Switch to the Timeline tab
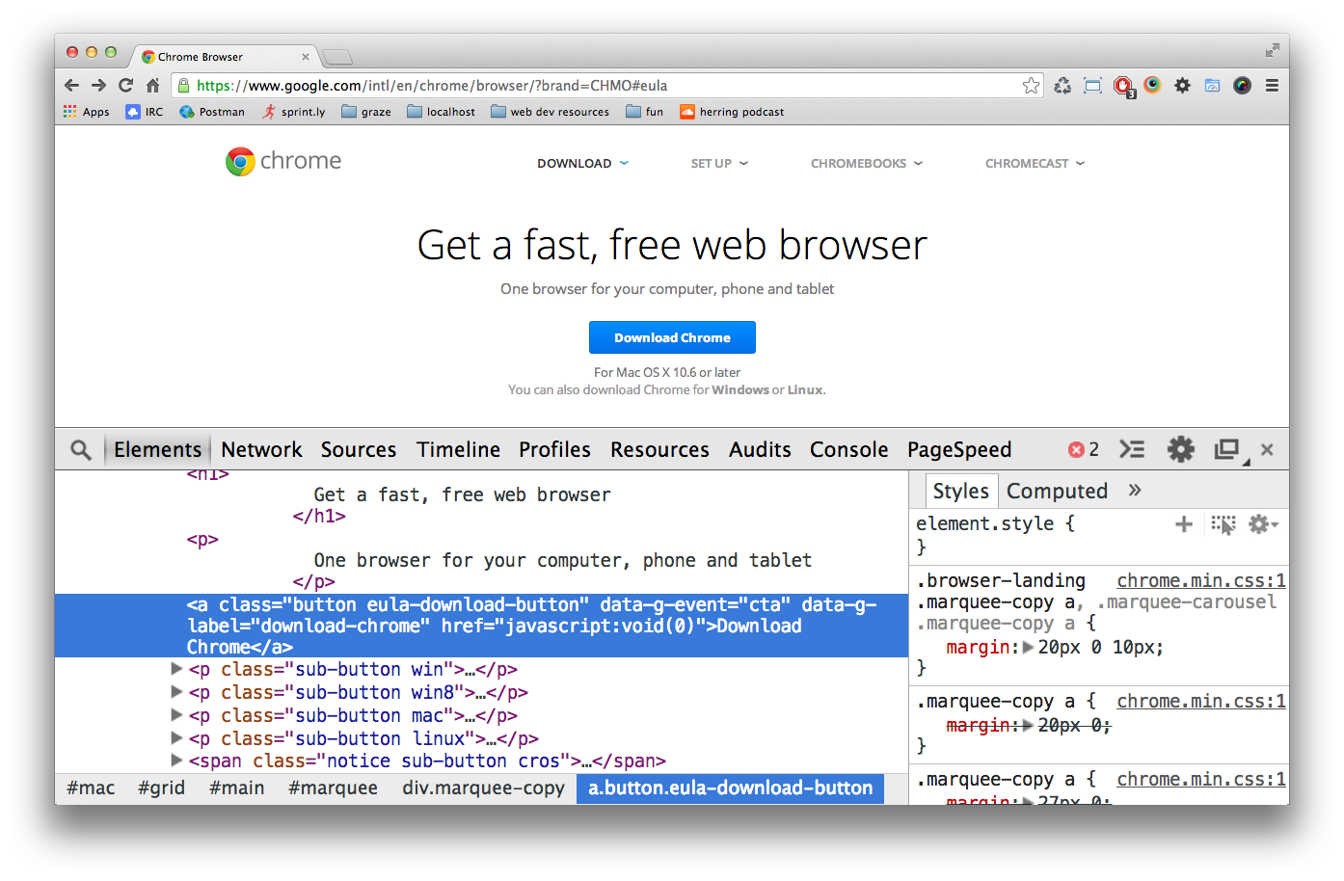The image size is (1344, 881). (x=458, y=450)
